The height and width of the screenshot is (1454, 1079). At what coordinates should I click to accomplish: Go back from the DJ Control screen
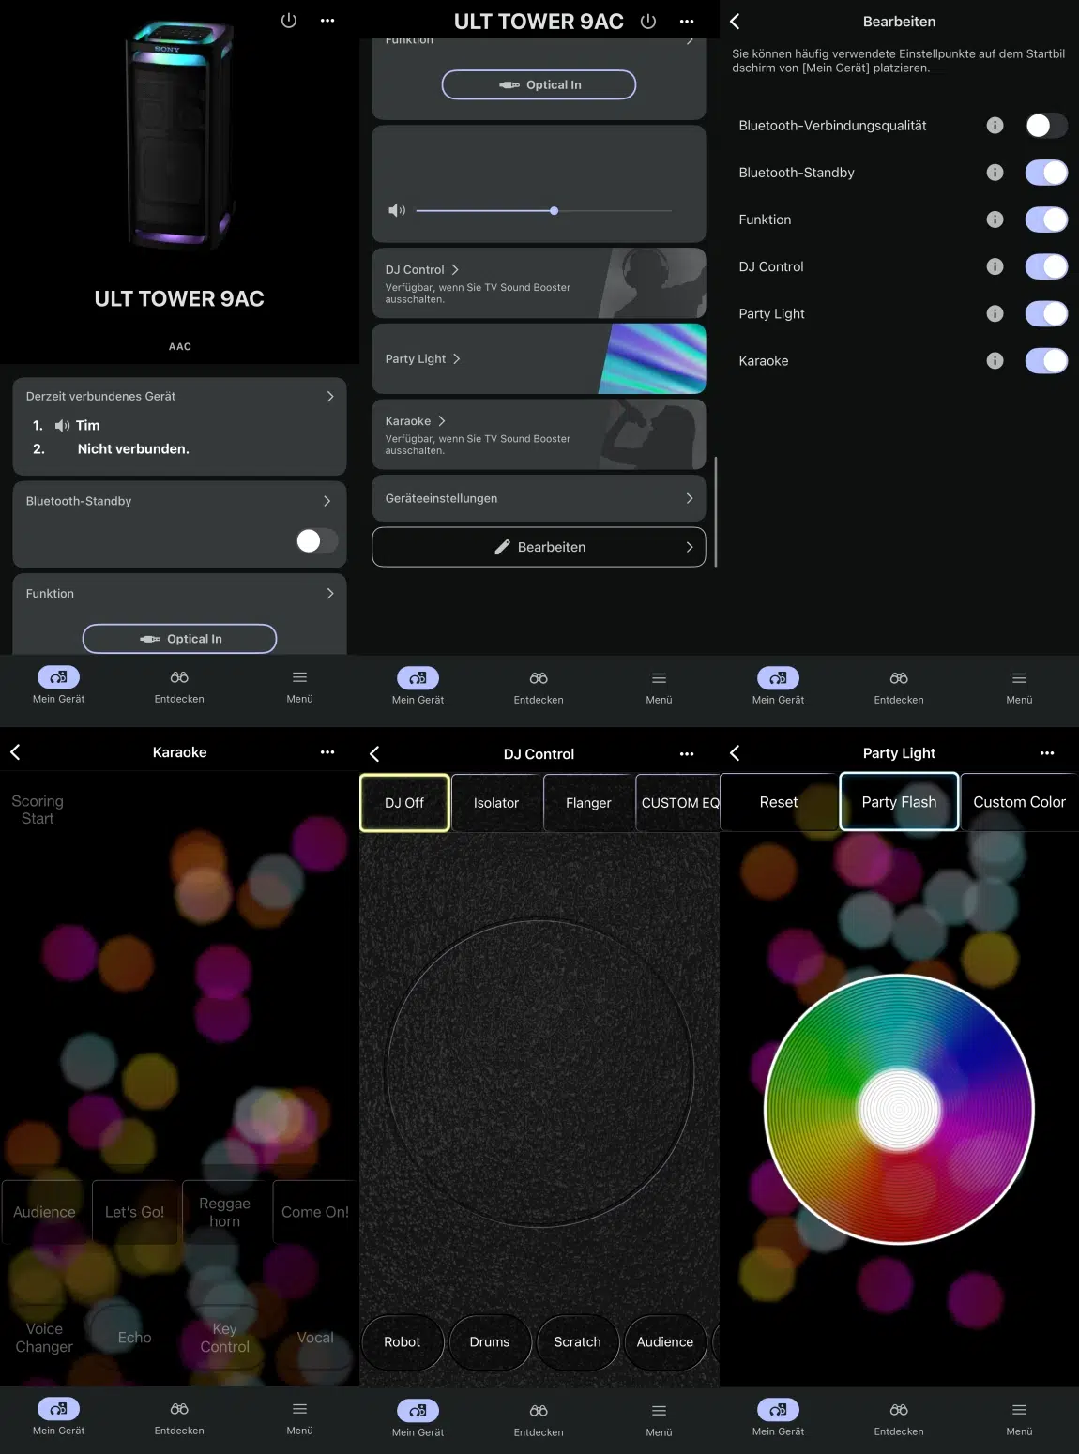[374, 754]
